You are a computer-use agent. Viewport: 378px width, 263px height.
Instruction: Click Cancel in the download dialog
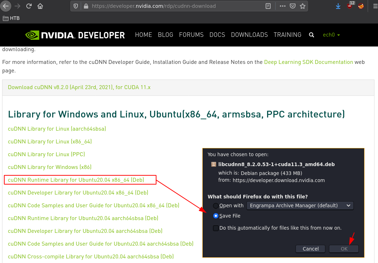coord(310,249)
